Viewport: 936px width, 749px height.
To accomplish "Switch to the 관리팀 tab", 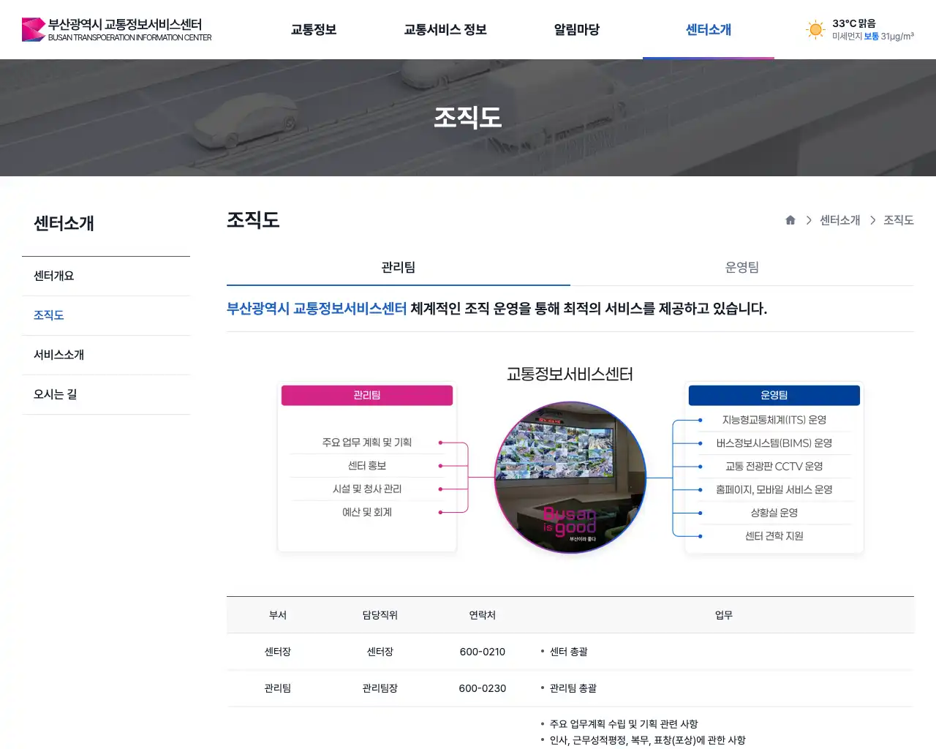I will pos(399,268).
